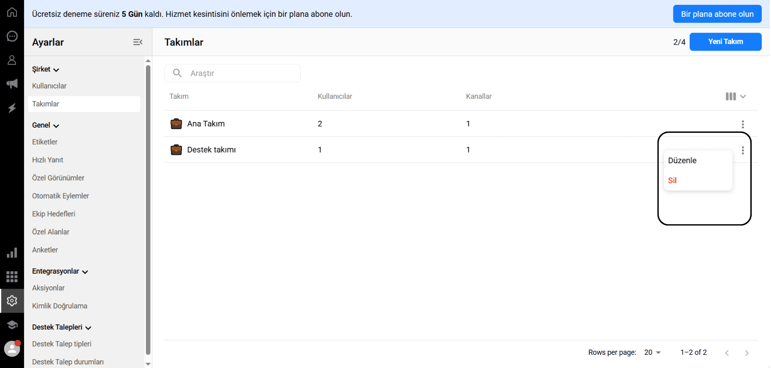Click Ana Takım team name

[206, 124]
